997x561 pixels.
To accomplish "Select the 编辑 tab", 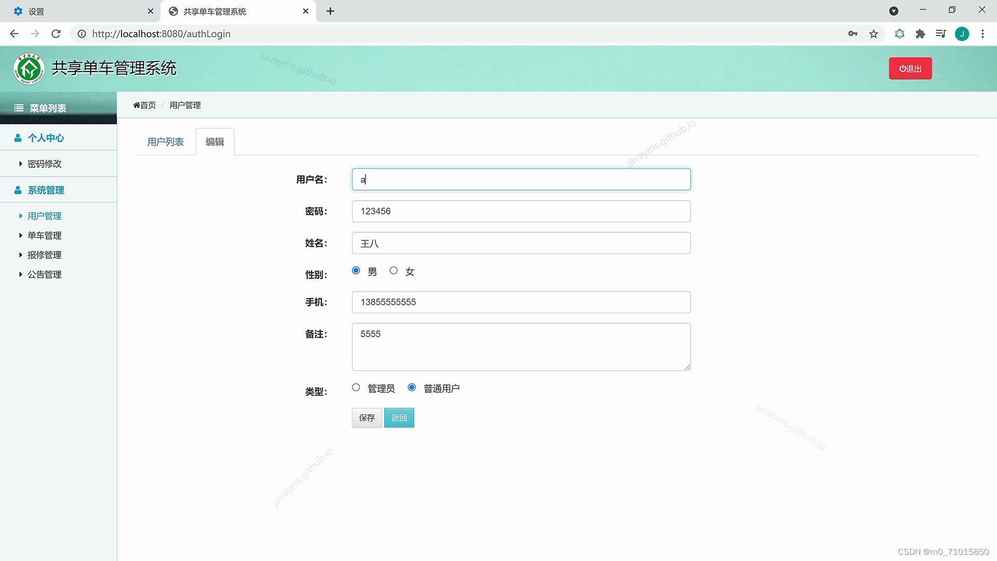I will 214,142.
